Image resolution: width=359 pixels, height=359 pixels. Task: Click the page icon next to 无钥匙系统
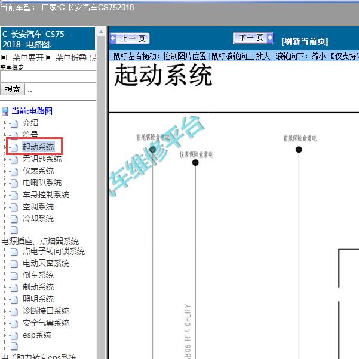[x=14, y=159]
